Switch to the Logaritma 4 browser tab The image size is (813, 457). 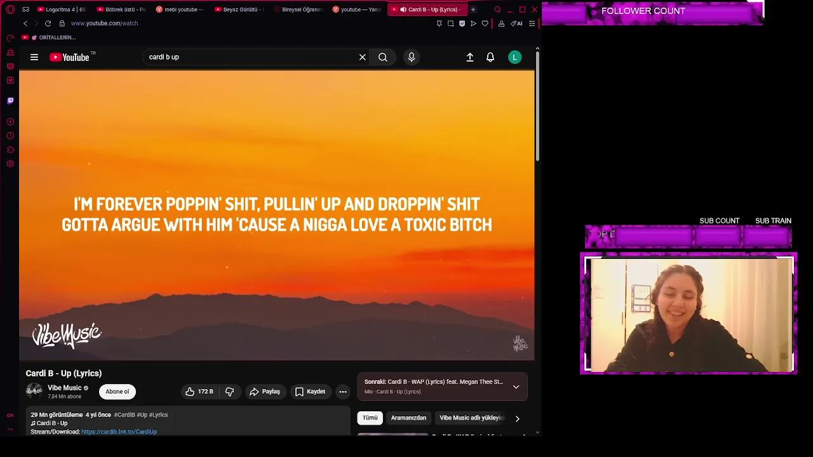(62, 10)
